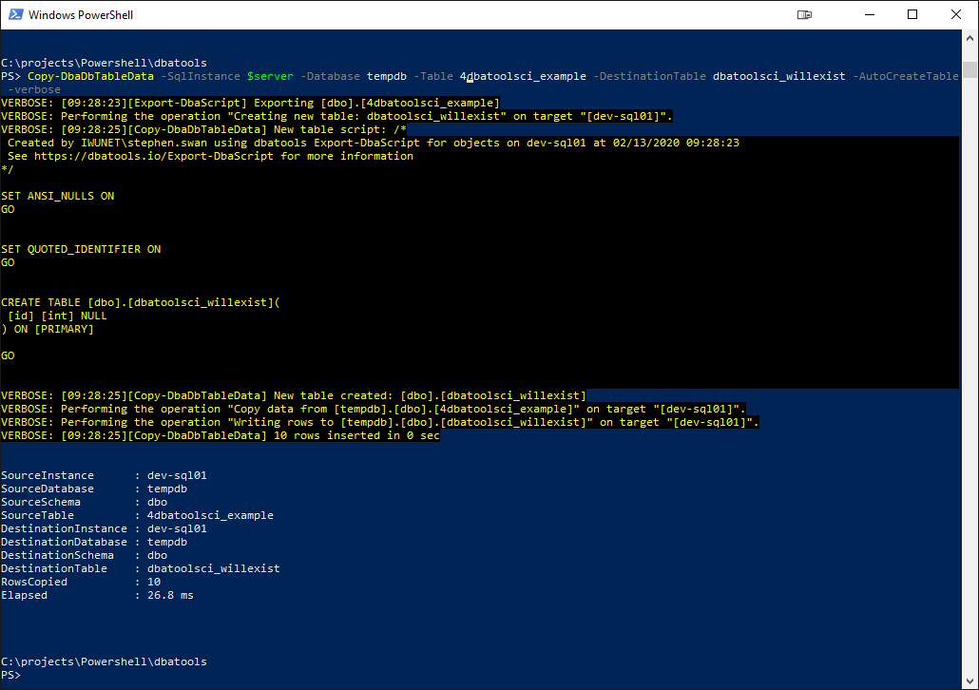Click the Maximize button

pos(914,14)
